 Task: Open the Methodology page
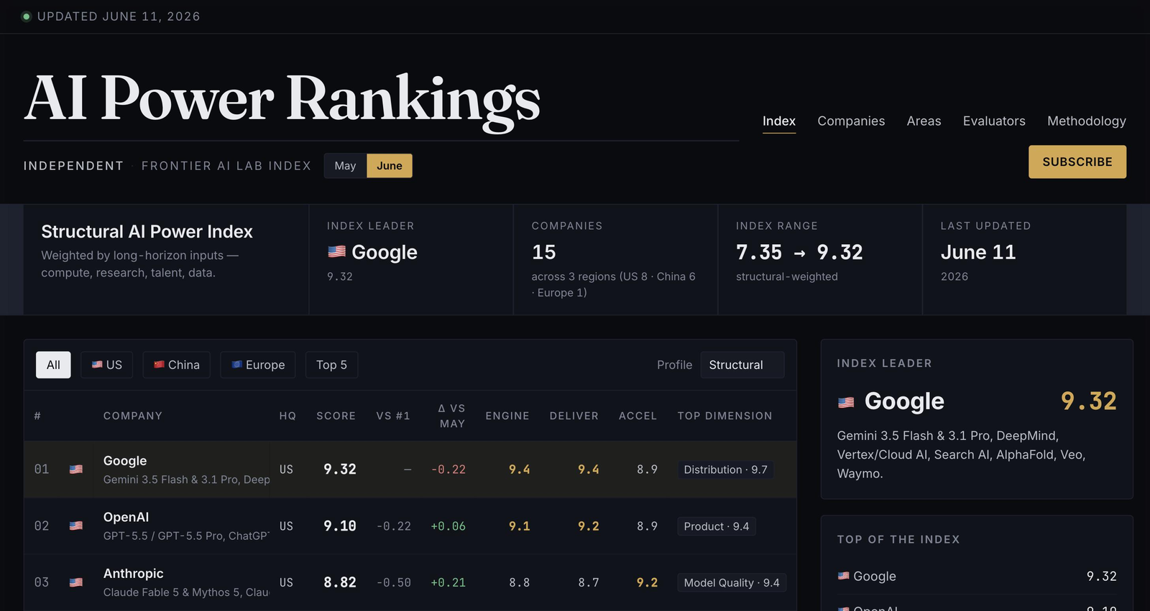1087,121
